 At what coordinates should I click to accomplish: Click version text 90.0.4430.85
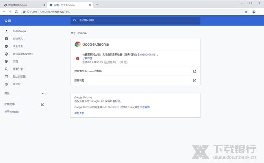(x=95, y=62)
